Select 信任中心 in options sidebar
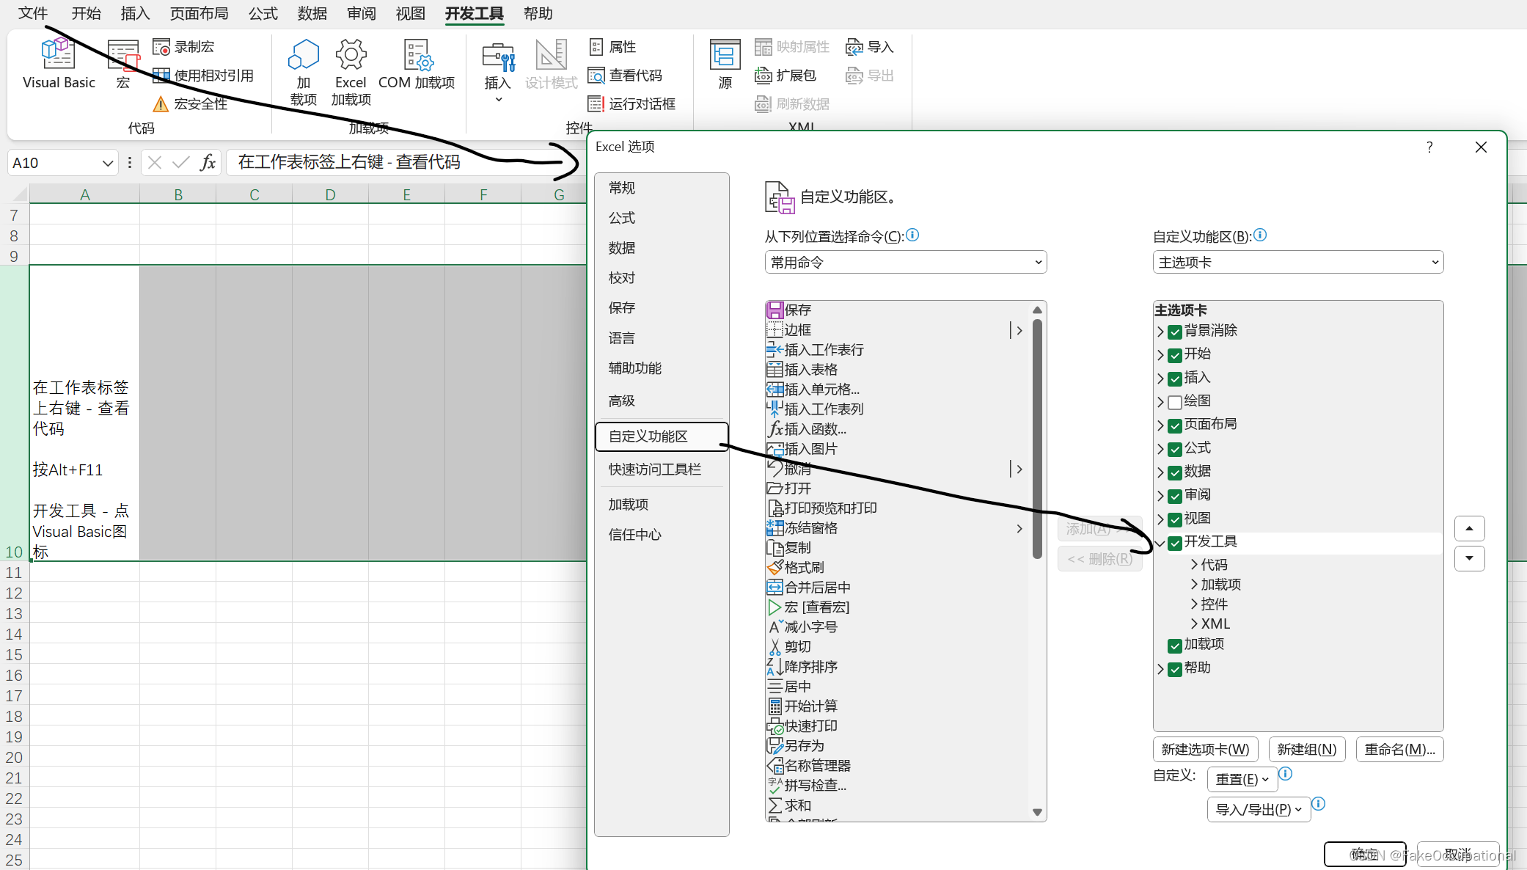1527x870 pixels. tap(662, 535)
